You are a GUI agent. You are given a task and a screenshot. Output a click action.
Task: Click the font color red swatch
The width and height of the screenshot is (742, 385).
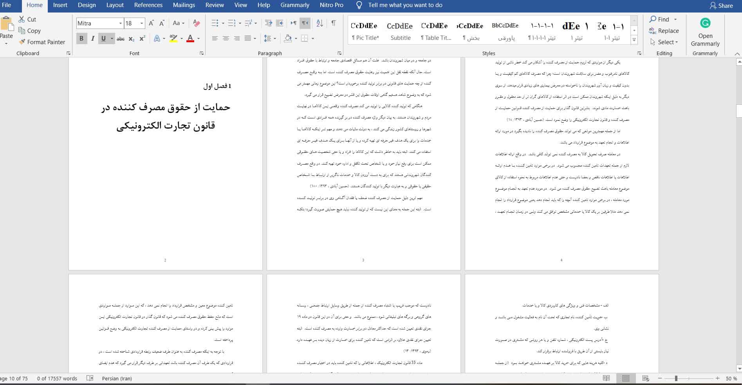pos(190,38)
